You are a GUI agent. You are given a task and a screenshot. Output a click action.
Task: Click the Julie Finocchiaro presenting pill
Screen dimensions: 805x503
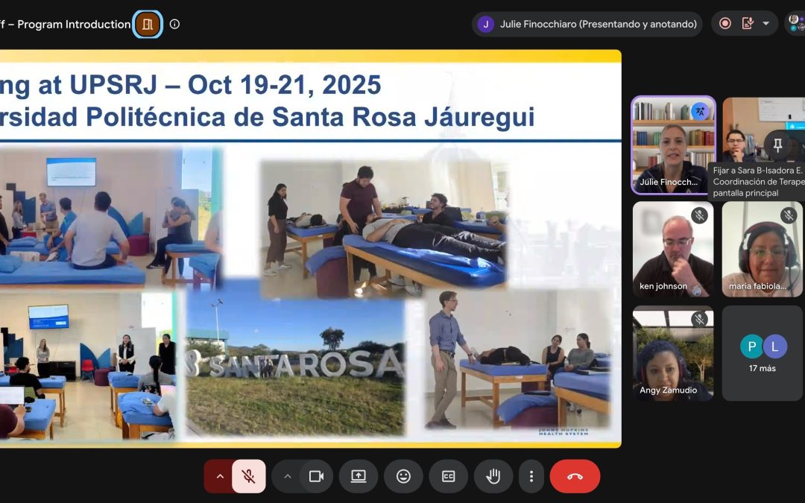(587, 24)
